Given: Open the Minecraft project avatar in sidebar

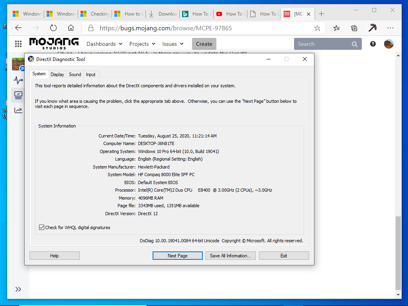Looking at the screenshot, I should tap(18, 64).
